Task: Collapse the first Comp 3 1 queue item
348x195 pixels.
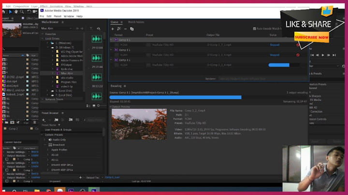Action: pyautogui.click(x=111, y=40)
